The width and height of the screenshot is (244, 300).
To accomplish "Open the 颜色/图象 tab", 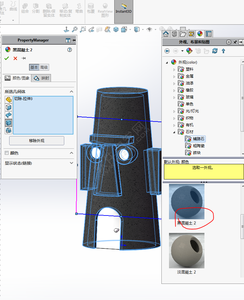I will [17, 78].
